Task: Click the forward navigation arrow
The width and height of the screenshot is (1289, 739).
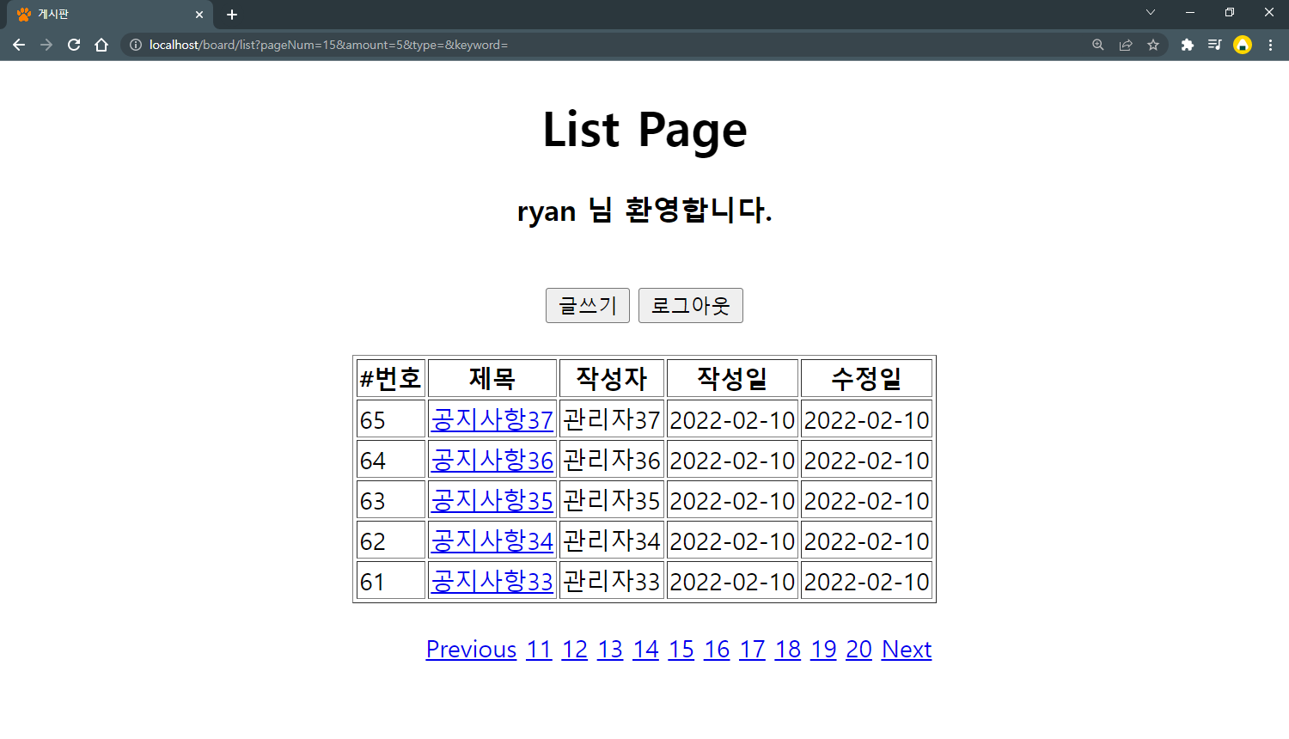Action: click(46, 45)
